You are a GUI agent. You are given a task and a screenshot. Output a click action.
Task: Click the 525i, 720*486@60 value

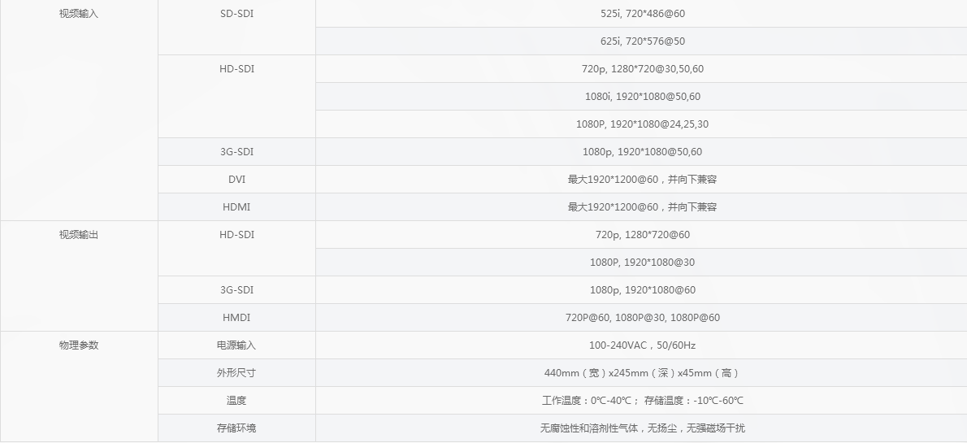tap(642, 14)
